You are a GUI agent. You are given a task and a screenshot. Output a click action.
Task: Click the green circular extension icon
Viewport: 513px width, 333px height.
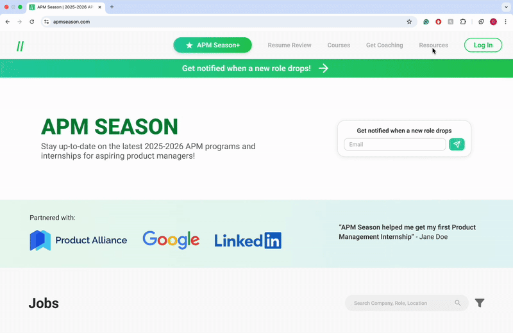coord(426,22)
